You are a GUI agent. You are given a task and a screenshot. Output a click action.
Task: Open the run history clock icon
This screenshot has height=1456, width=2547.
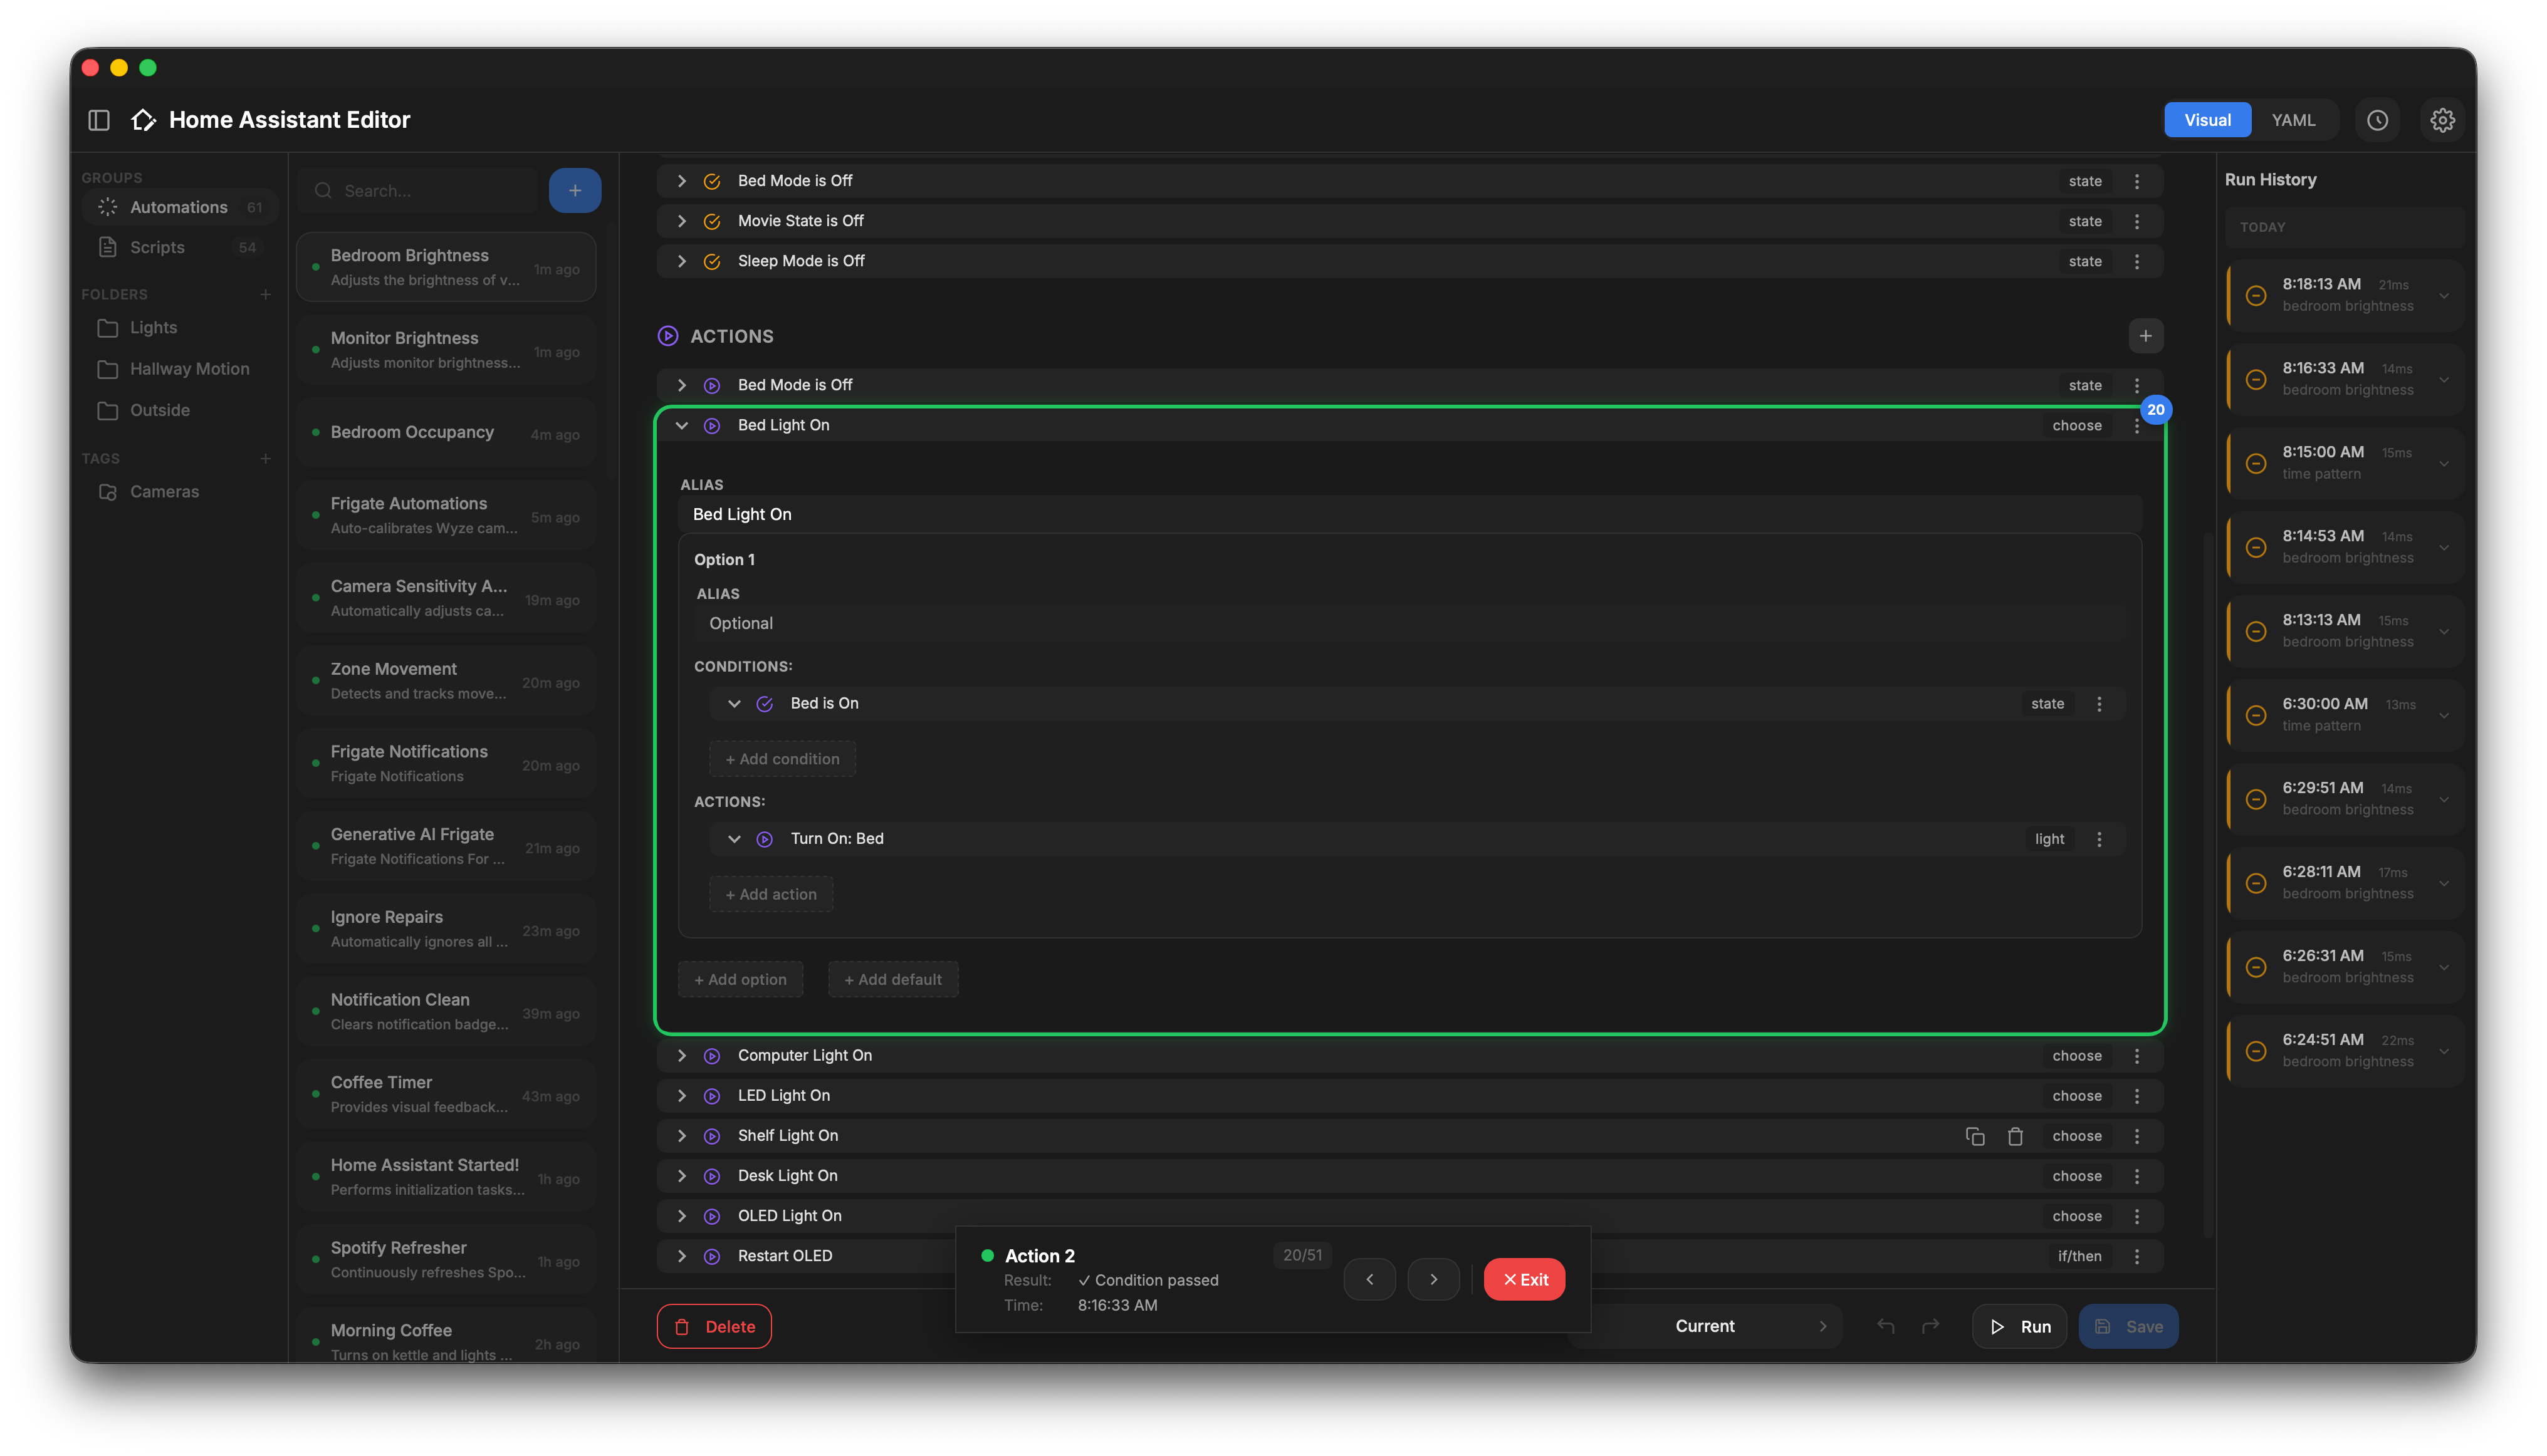[x=2378, y=120]
